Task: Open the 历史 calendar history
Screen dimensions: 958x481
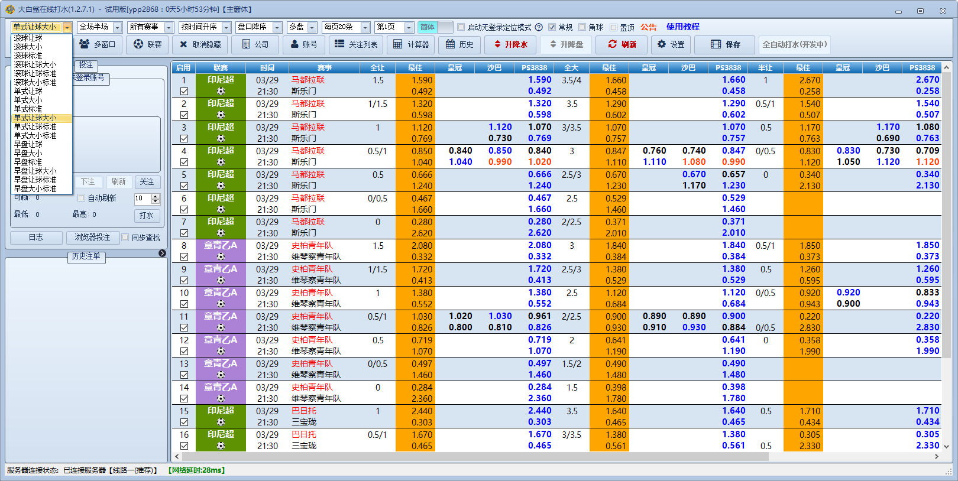Action: [x=459, y=44]
